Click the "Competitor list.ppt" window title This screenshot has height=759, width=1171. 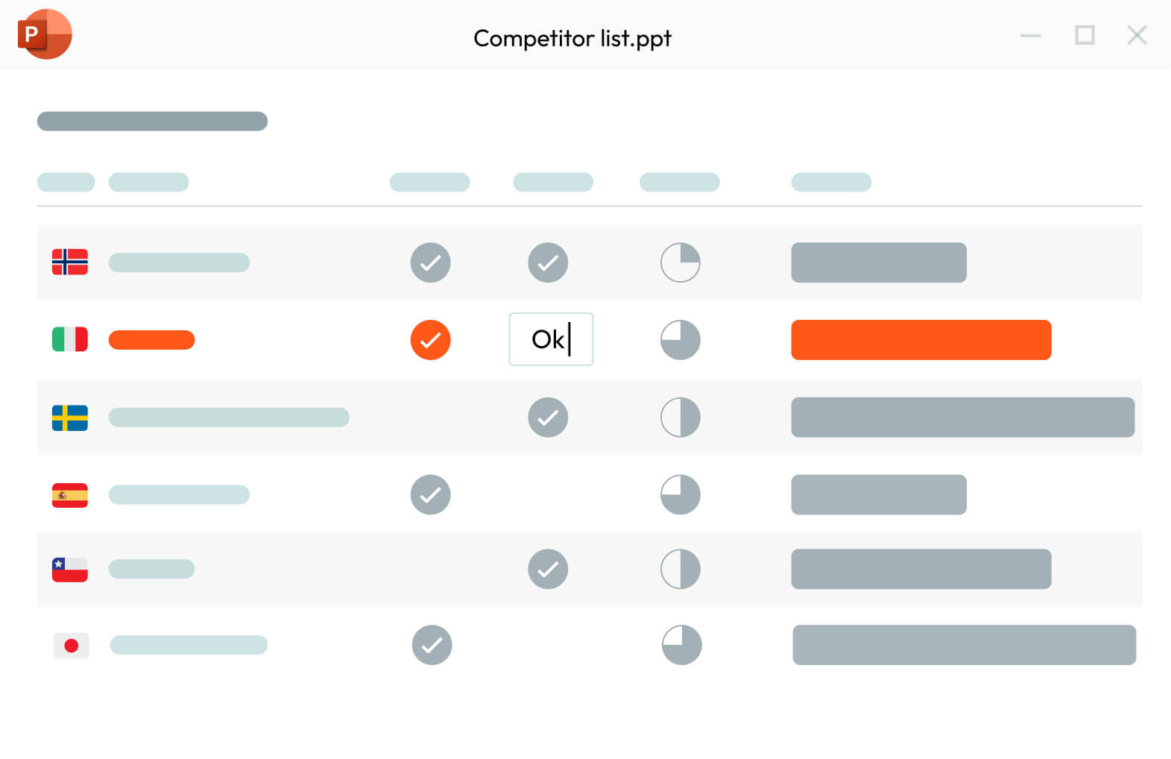point(572,38)
